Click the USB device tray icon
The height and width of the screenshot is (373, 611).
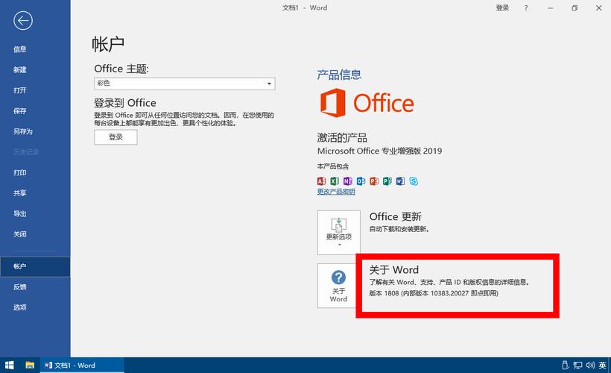(566, 366)
